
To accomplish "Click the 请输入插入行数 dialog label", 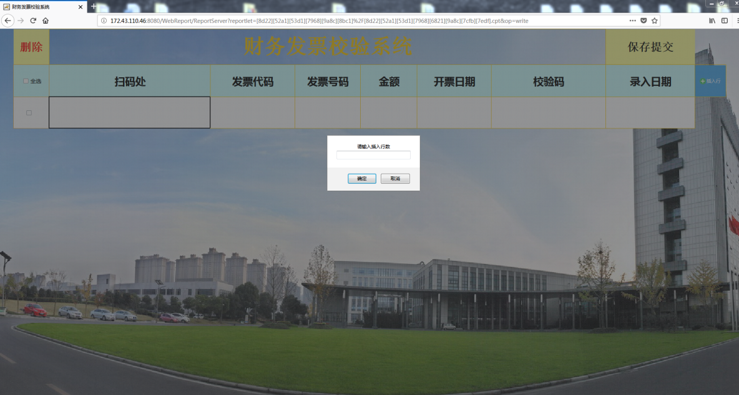I will point(373,146).
